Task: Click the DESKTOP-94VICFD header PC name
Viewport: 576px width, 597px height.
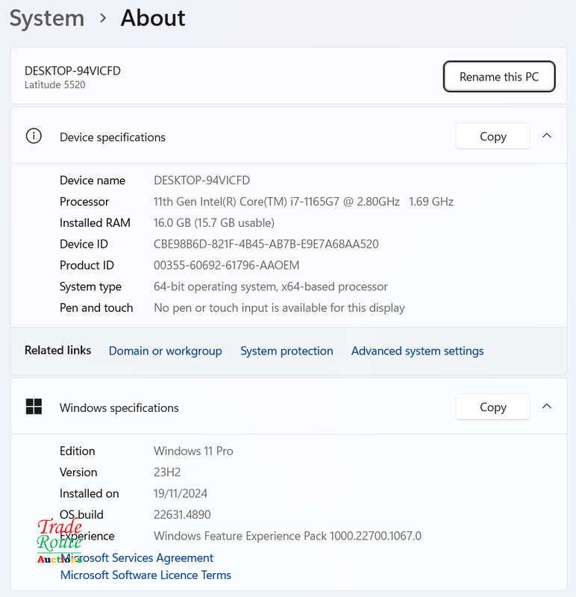Action: 72,71
